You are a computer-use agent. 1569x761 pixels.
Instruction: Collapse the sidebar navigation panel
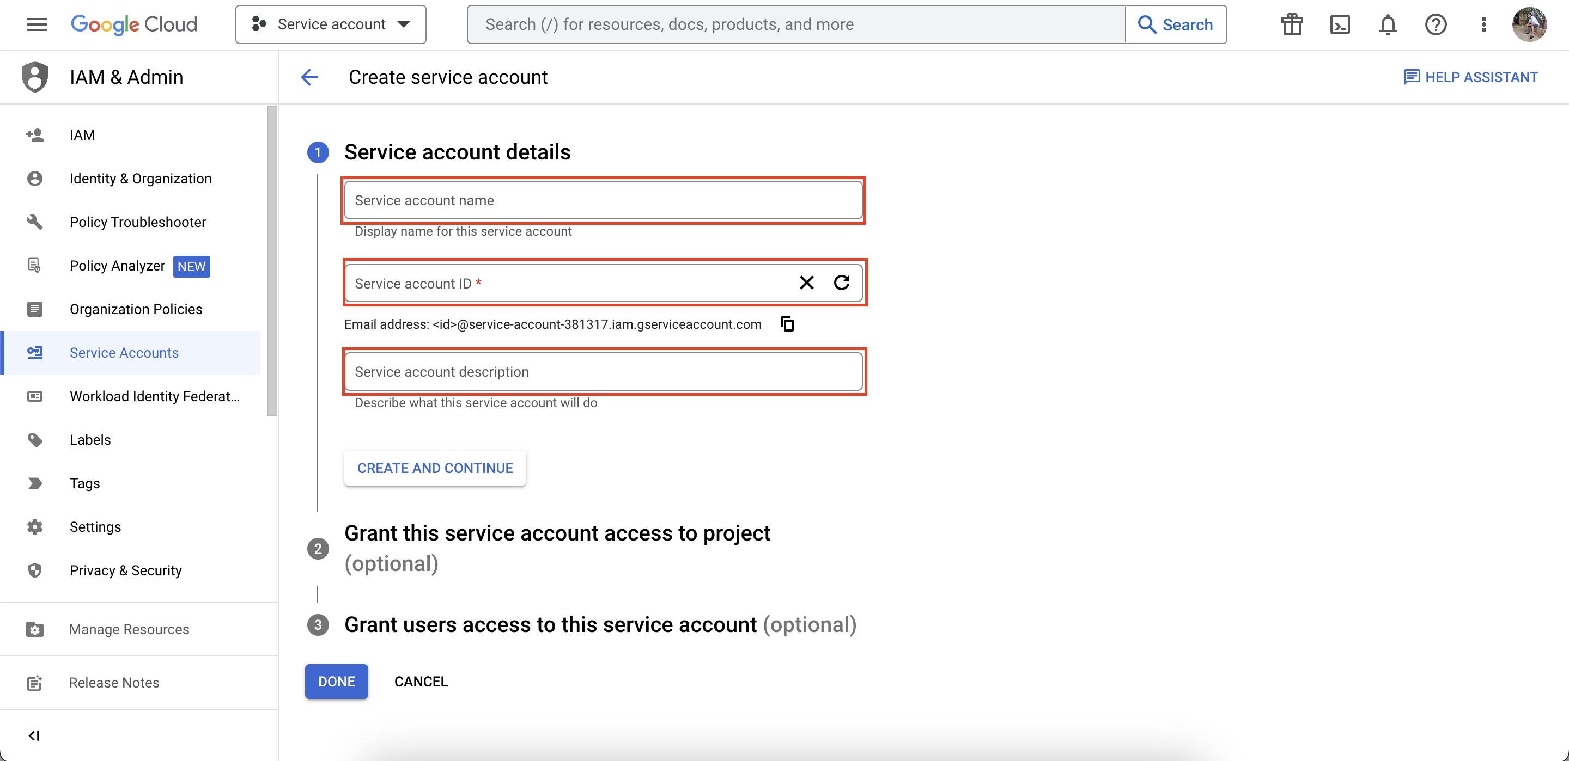tap(34, 735)
